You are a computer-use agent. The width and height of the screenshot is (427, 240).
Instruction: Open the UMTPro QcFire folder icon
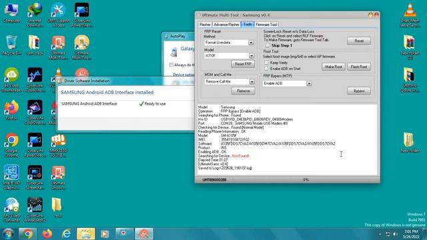click(410, 80)
